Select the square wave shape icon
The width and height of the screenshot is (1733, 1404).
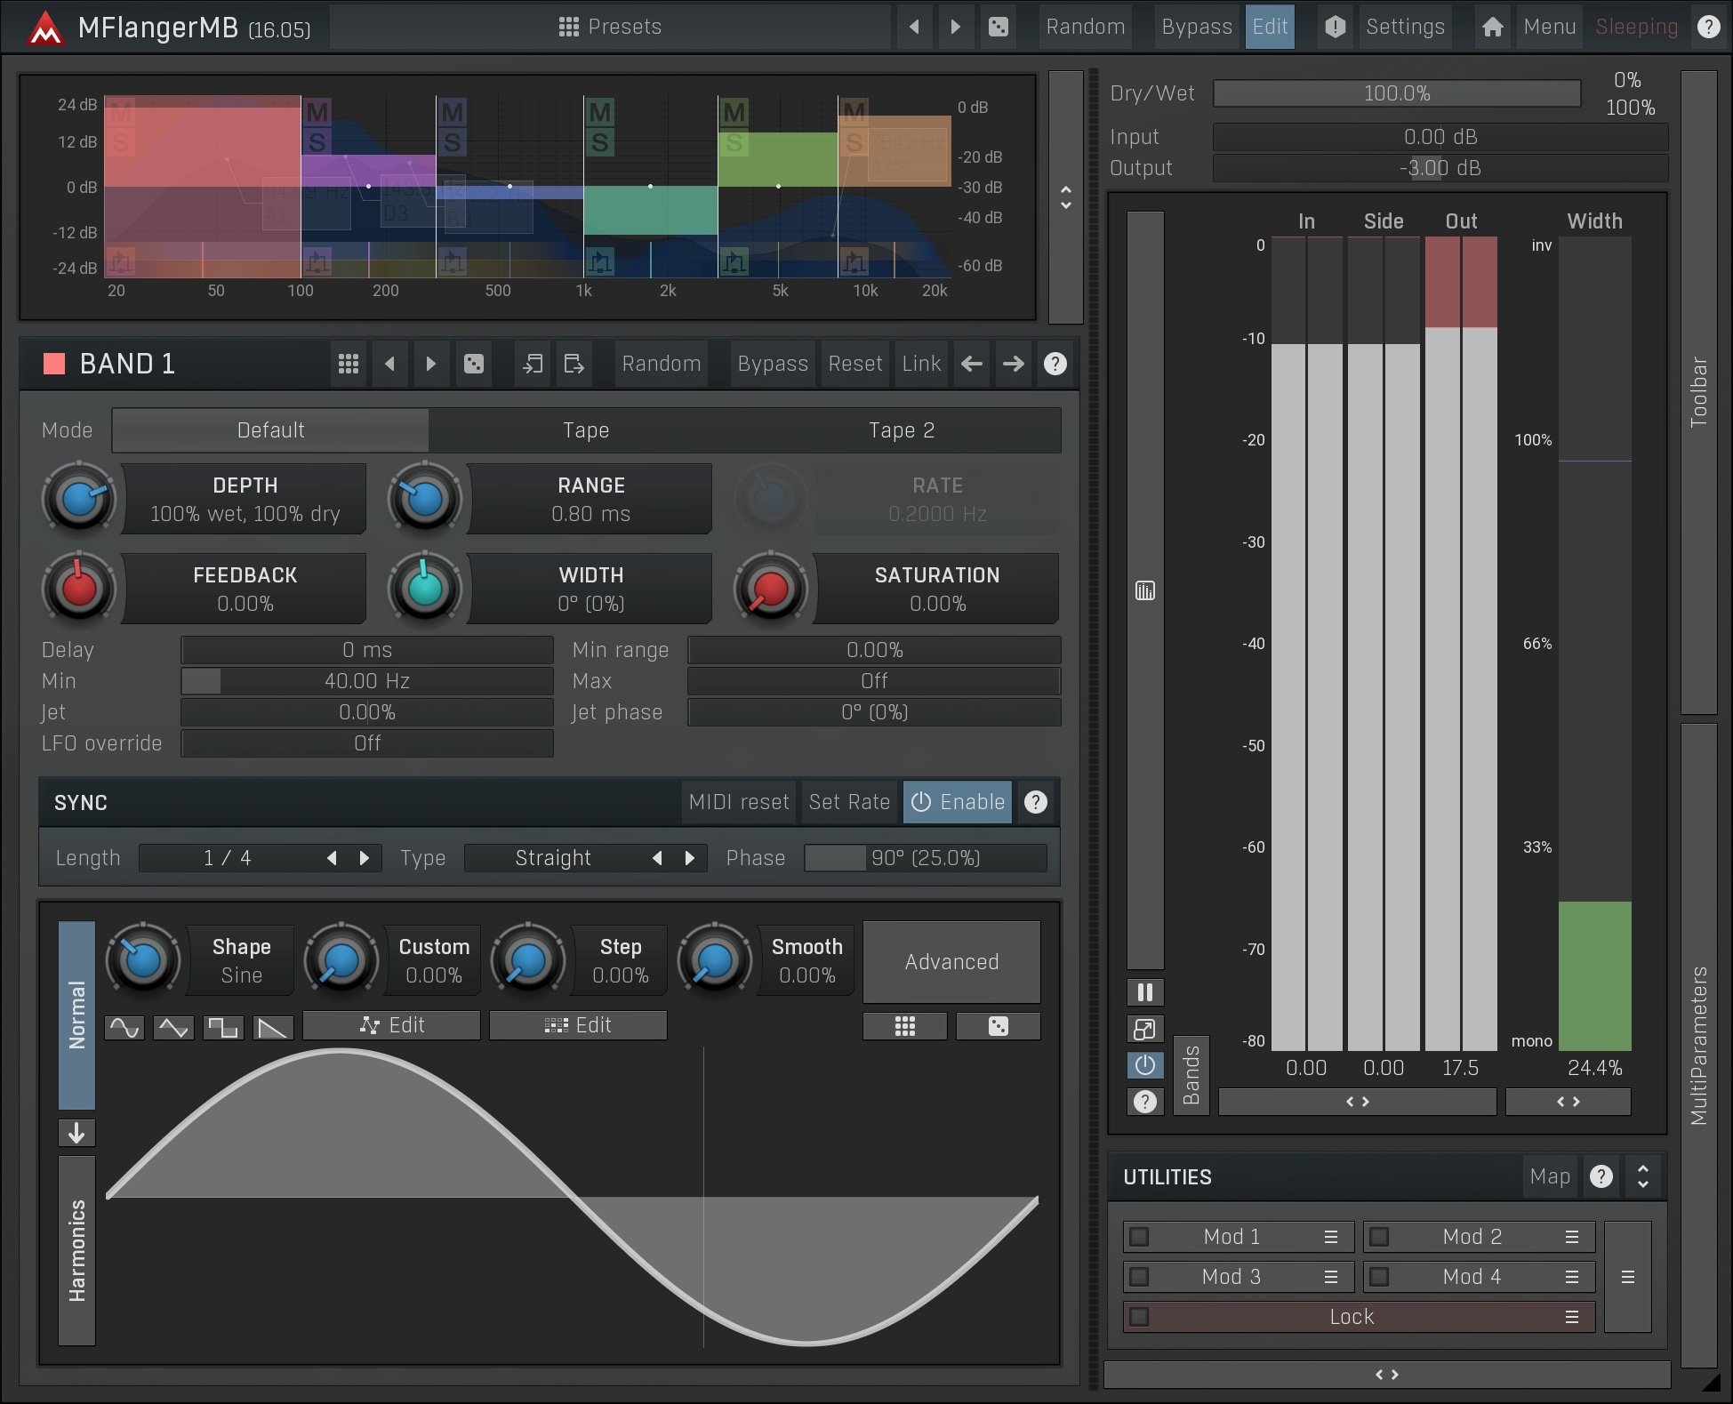point(223,1028)
